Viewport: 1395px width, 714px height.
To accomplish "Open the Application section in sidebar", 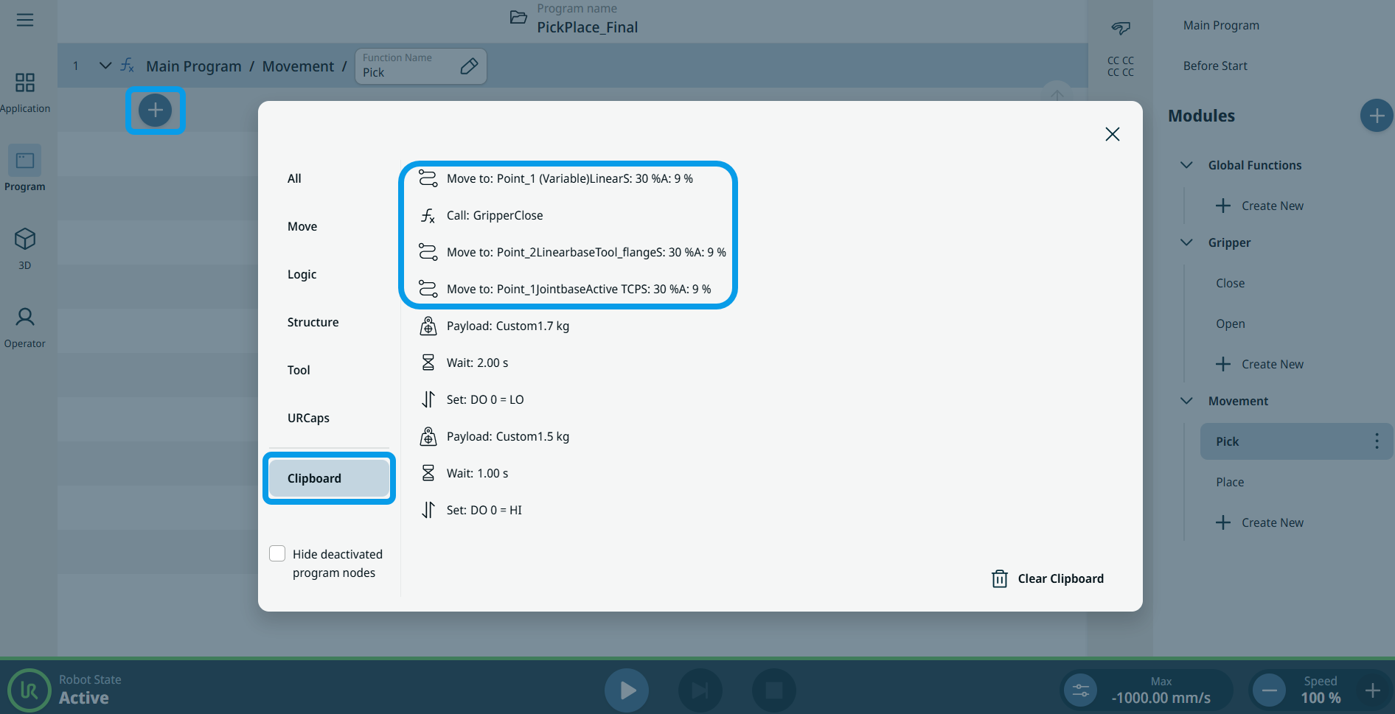I will 25,92.
